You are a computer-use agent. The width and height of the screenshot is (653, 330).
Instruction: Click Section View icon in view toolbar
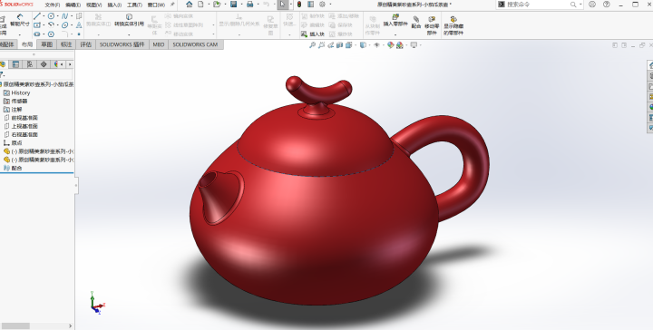coord(339,45)
